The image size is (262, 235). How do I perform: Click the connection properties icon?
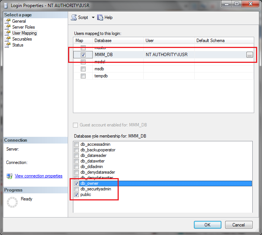[x=9, y=176]
